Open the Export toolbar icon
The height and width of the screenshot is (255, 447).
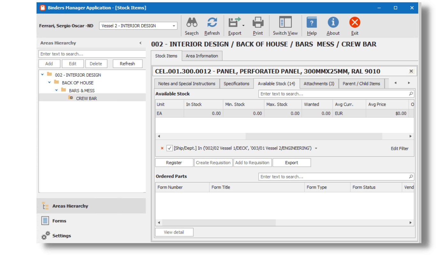(x=234, y=22)
